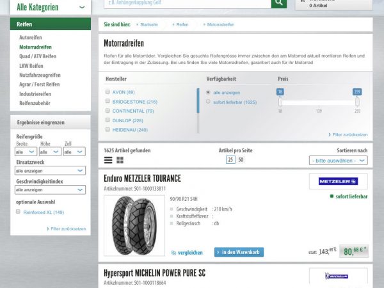This screenshot has height=288, width=384.
Task: Tick the DUNLOP (228) checkbox
Action: (x=108, y=120)
